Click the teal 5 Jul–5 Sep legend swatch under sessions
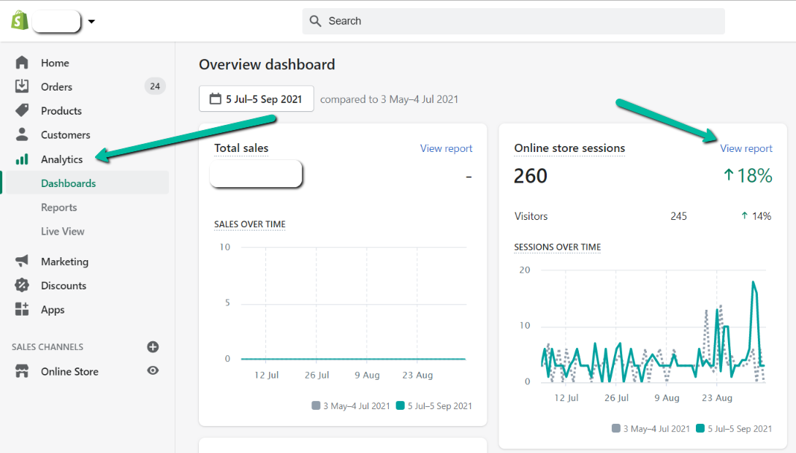The image size is (796, 453). click(700, 428)
